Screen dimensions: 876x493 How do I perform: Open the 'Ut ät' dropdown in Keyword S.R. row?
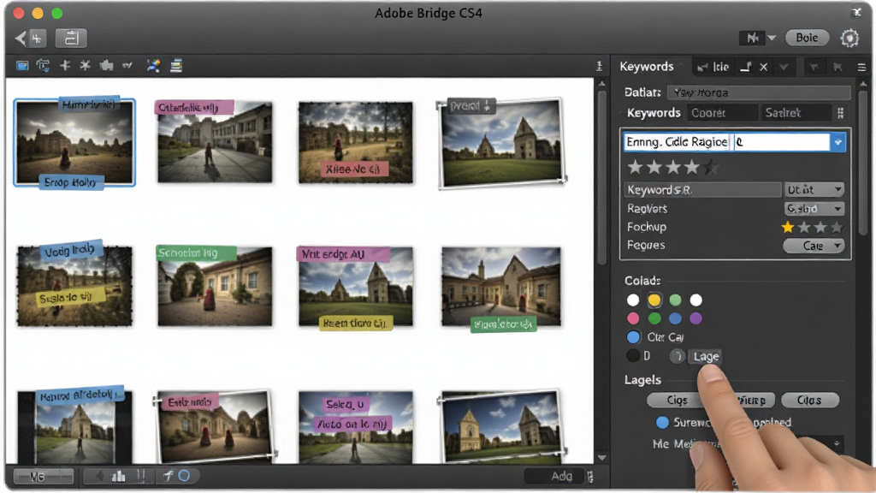814,190
